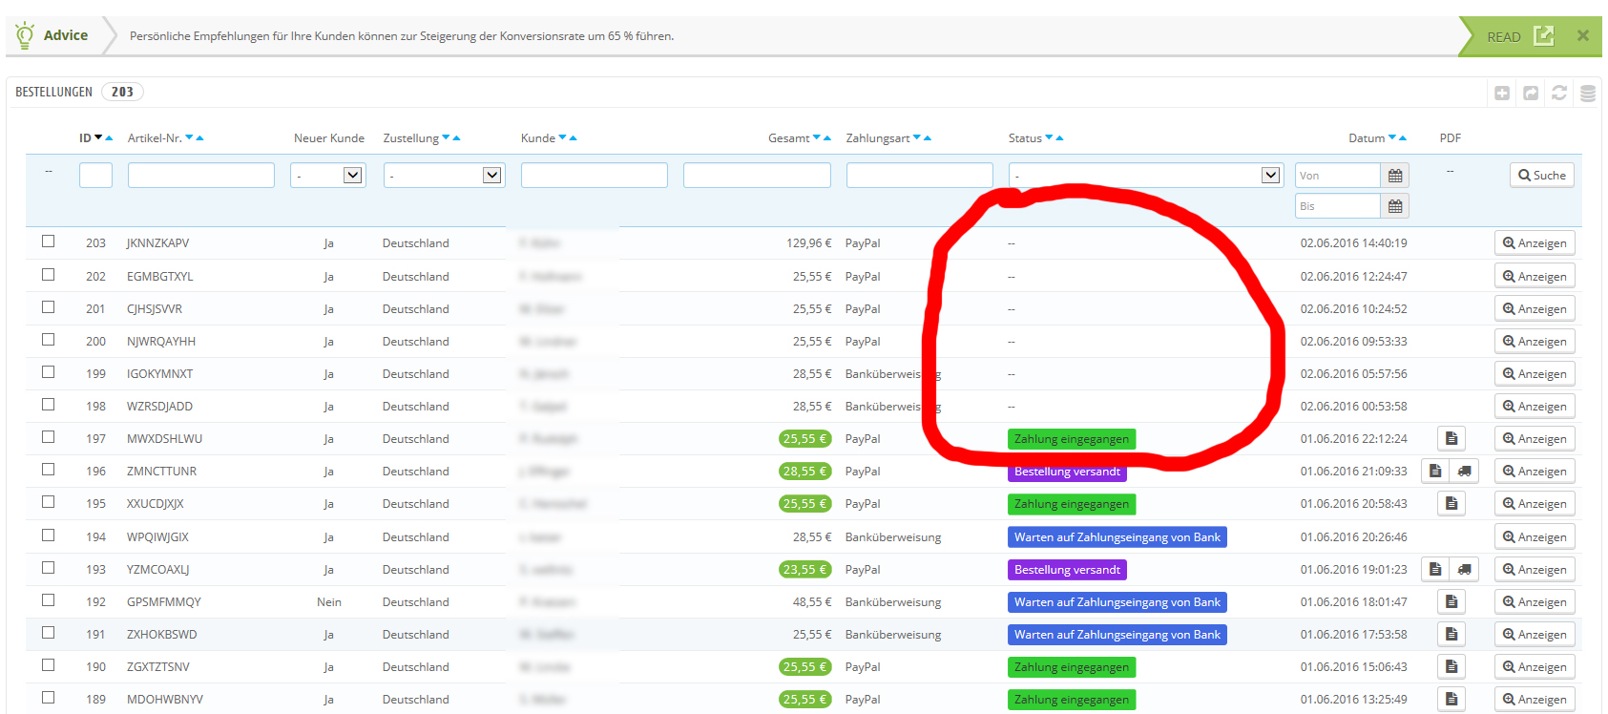
Task: Focus the Artikel-Nr. filter field
Action: pyautogui.click(x=201, y=176)
